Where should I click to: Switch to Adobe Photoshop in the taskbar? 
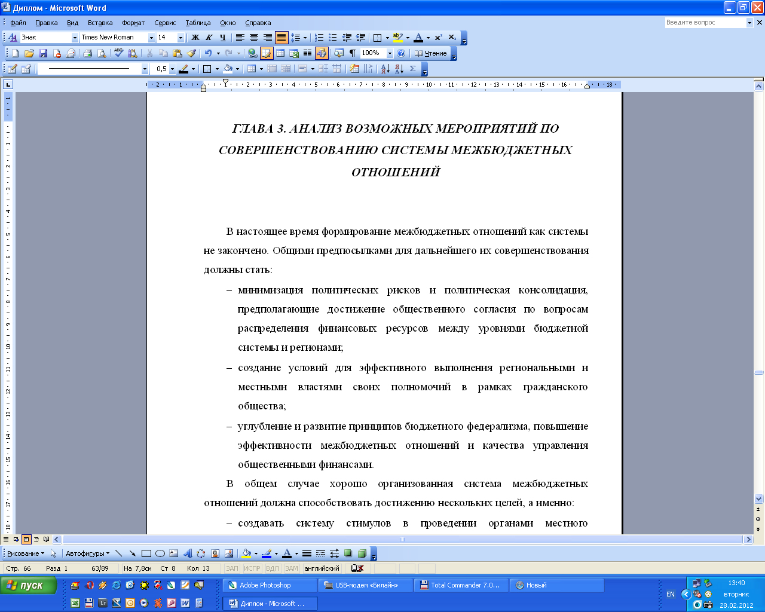[x=270, y=585]
